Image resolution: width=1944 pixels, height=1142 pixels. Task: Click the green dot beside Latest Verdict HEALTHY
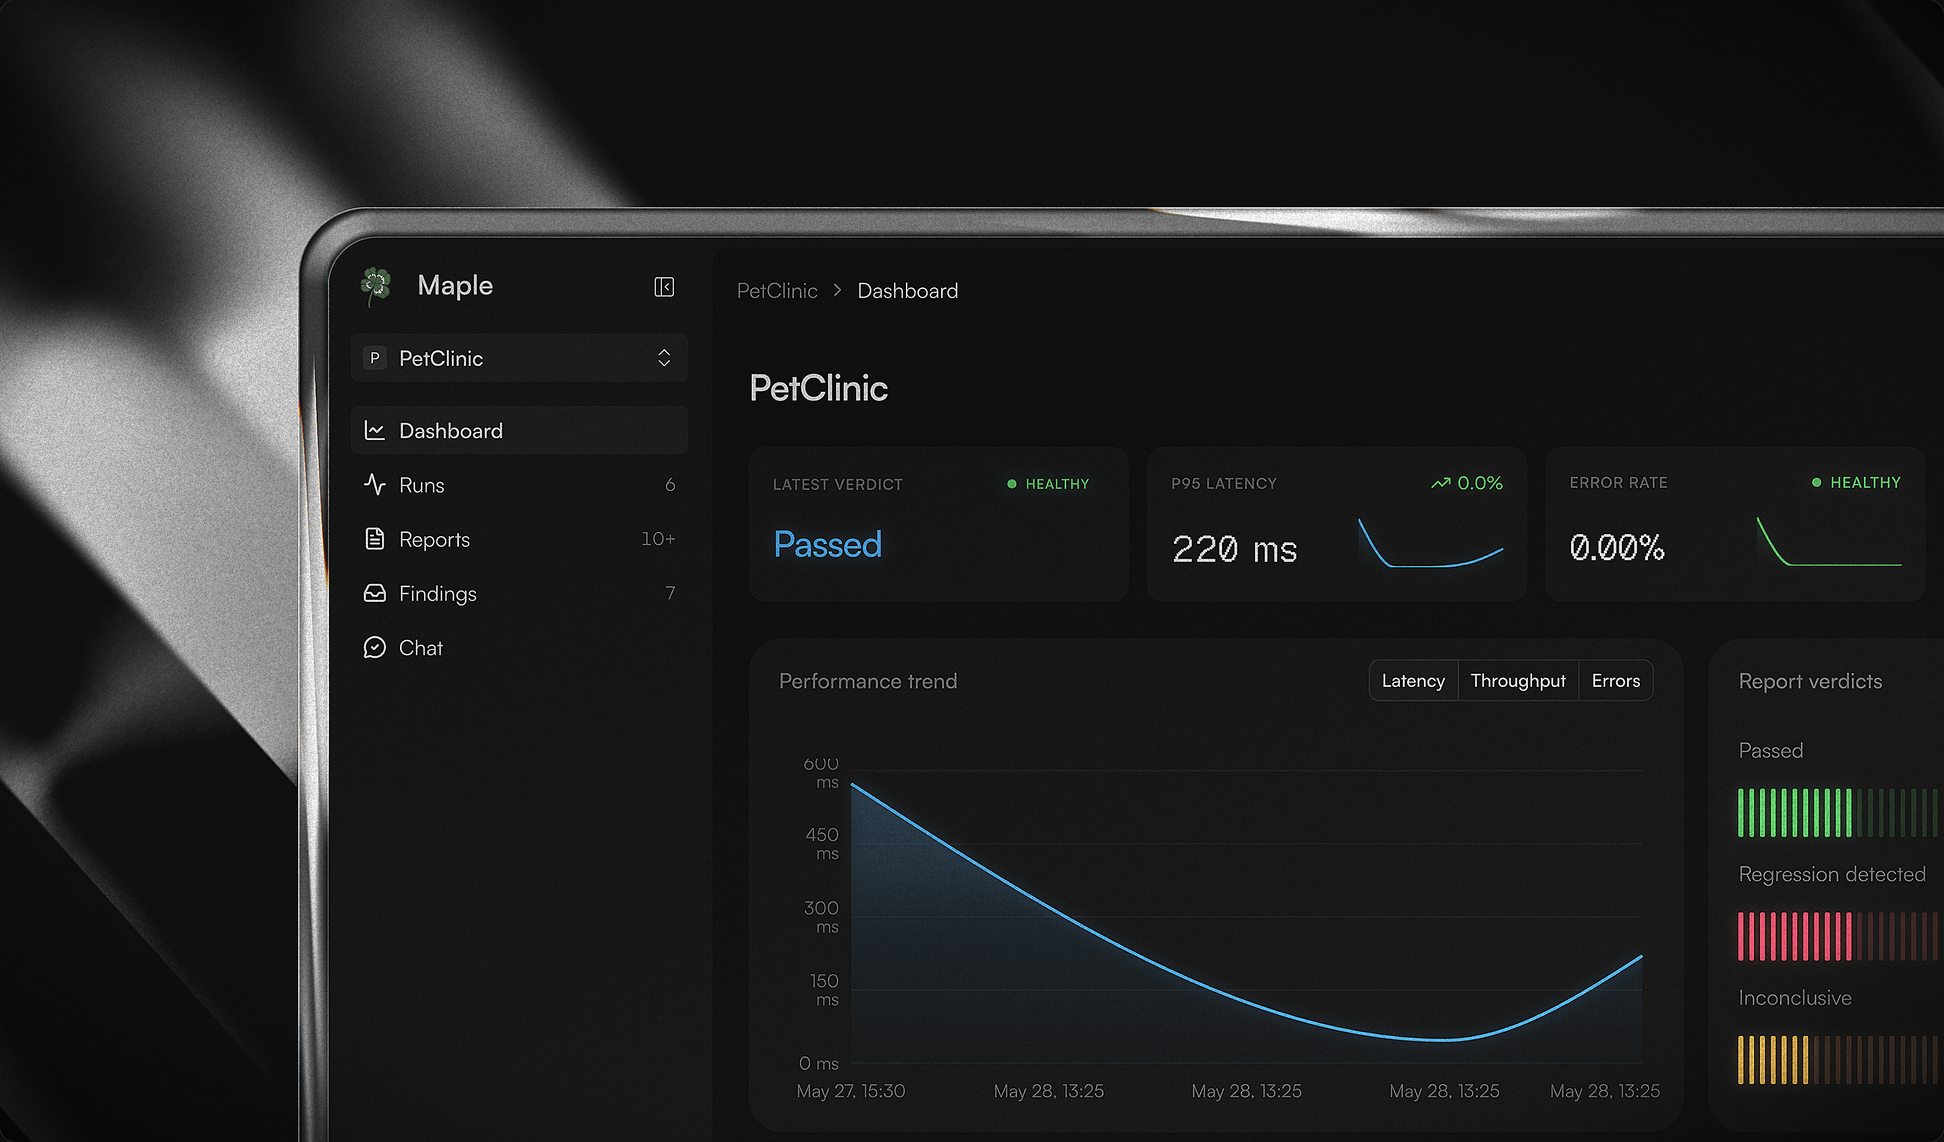pyautogui.click(x=1012, y=484)
